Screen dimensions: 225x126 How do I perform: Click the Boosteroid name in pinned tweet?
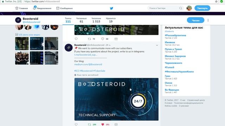point(80,45)
